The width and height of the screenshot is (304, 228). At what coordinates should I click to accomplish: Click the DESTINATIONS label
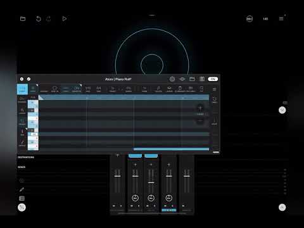[x=26, y=157]
